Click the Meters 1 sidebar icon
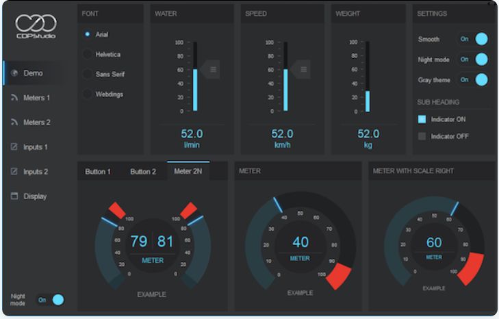499x319 pixels. (x=14, y=98)
